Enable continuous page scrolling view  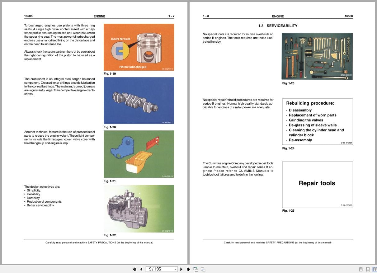(x=368, y=269)
